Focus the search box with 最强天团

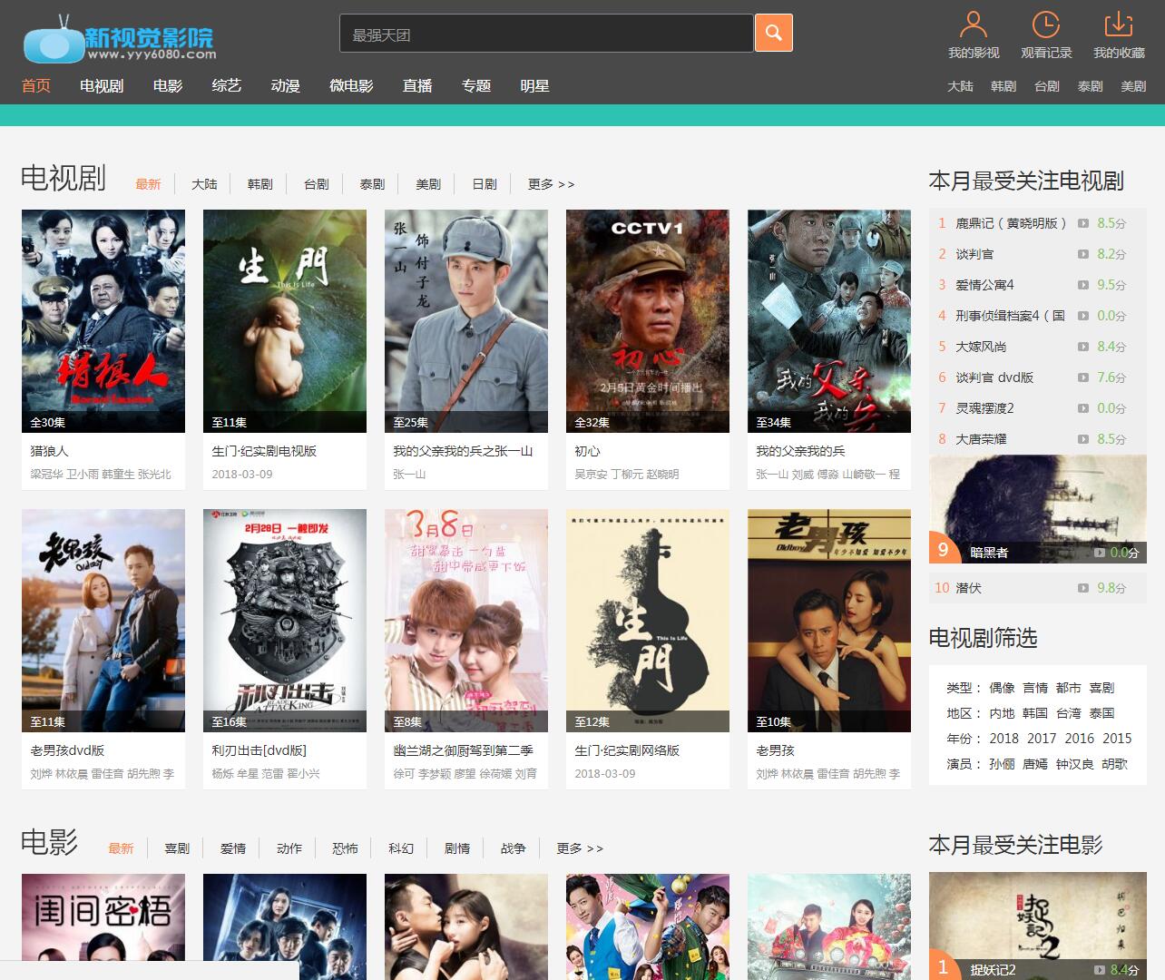pyautogui.click(x=546, y=34)
